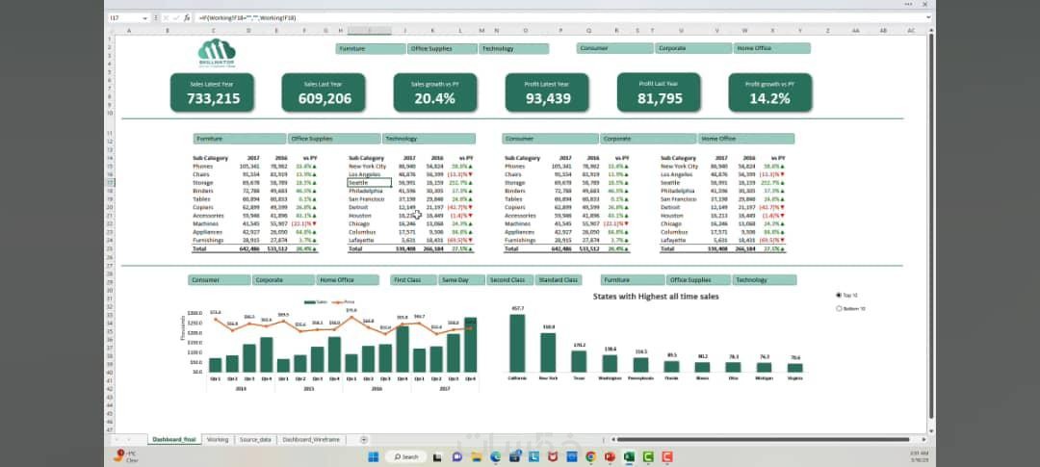This screenshot has height=467, width=1040.
Task: Click the Insert Function fx icon
Action: (187, 18)
